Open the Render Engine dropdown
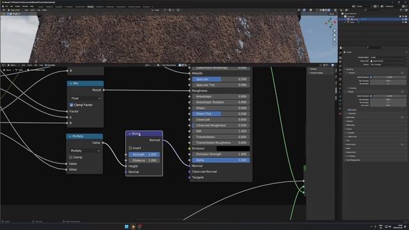Image resolution: width=409 pixels, height=230 pixels. [388, 57]
